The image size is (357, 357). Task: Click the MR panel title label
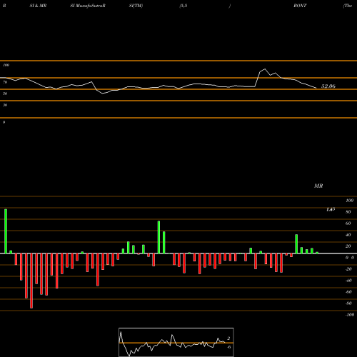(318, 186)
